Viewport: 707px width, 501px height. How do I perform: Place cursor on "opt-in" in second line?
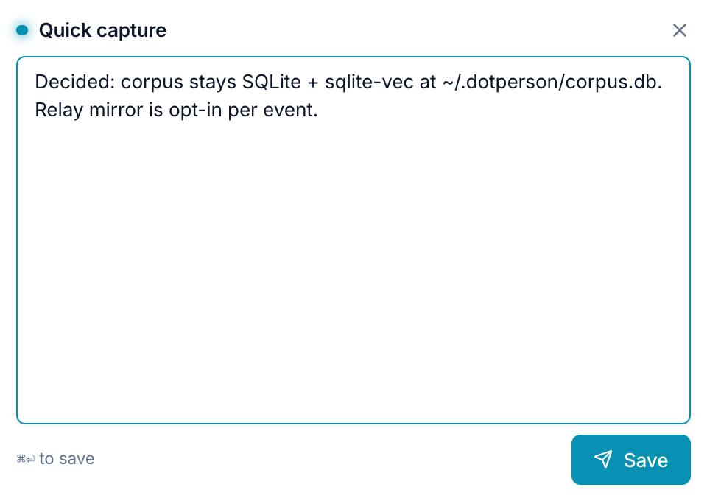(x=196, y=111)
